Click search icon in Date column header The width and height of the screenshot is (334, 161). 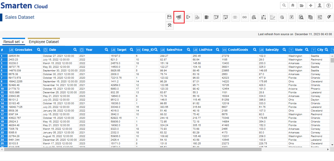(x=75, y=50)
